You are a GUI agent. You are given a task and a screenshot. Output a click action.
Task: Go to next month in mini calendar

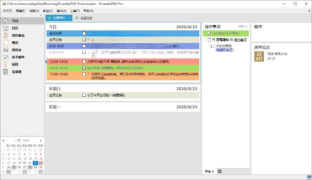(x=41, y=141)
